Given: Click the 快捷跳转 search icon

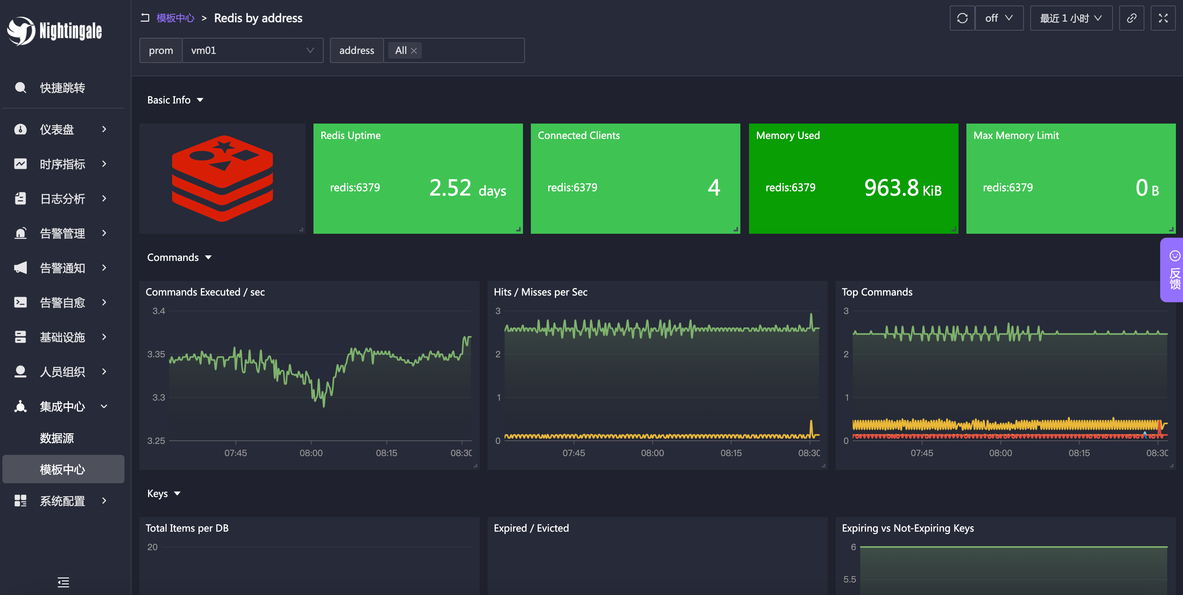Looking at the screenshot, I should tap(20, 88).
